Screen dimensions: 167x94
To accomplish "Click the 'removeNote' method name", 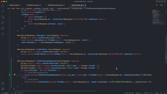I will click(41, 36).
